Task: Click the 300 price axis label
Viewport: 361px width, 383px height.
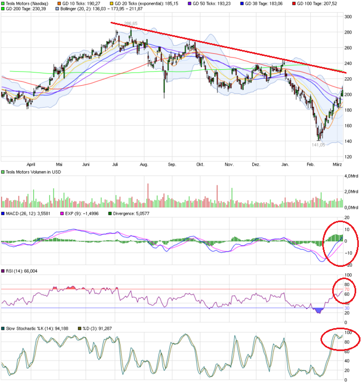Action: 348,17
